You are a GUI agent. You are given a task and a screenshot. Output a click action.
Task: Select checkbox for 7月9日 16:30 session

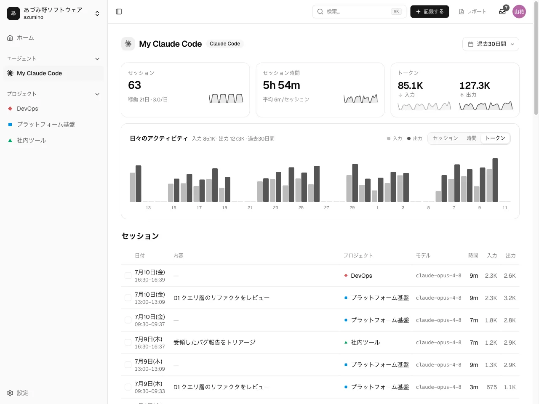pos(128,343)
